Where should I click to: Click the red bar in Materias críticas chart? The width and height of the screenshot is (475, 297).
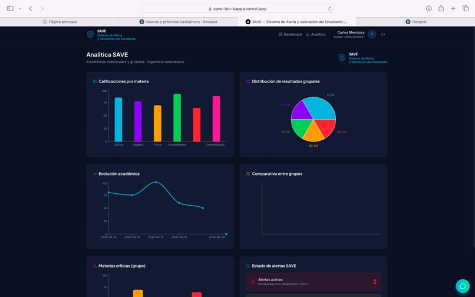(197, 295)
